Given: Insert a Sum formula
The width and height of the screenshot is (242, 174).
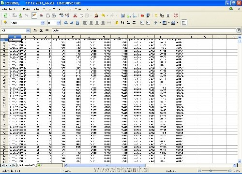Looking at the screenshot, I should [41, 30].
